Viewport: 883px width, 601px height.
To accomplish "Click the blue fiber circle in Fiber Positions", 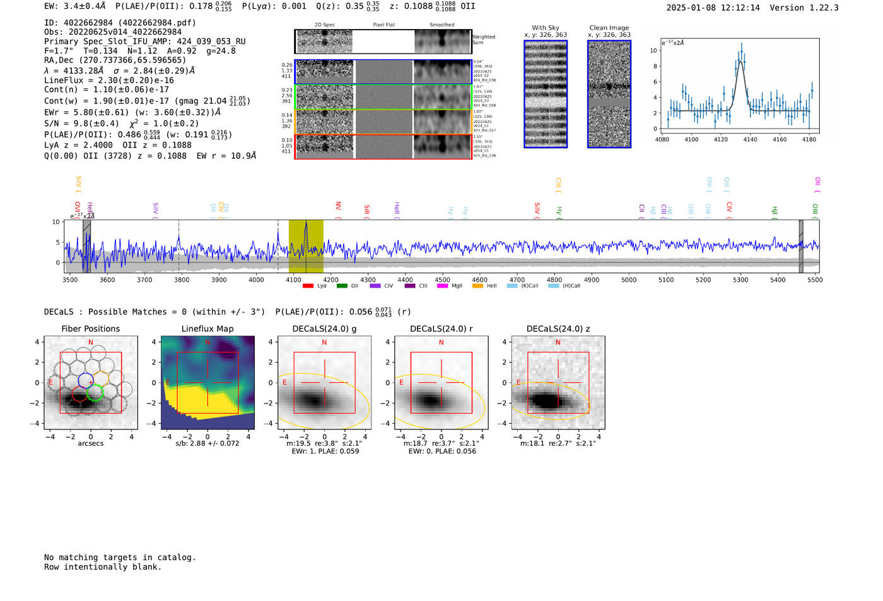I will [x=85, y=380].
